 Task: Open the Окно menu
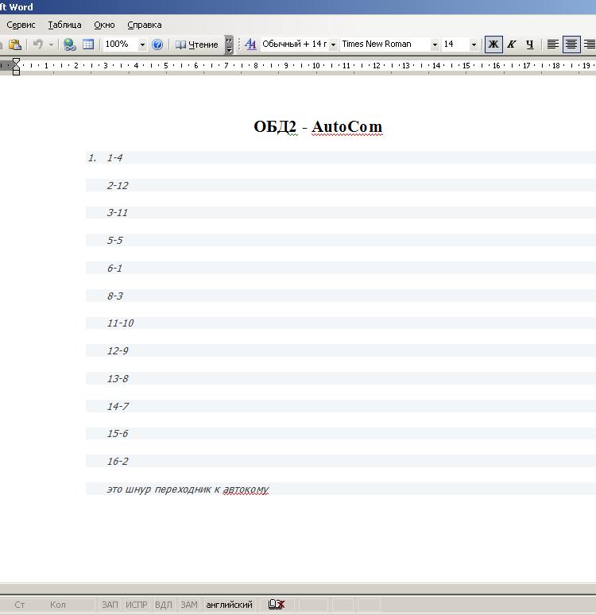click(x=104, y=25)
